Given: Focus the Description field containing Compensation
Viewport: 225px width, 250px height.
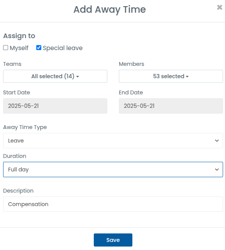Looking at the screenshot, I should [113, 204].
